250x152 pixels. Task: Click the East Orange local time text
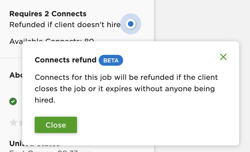click(x=50, y=151)
